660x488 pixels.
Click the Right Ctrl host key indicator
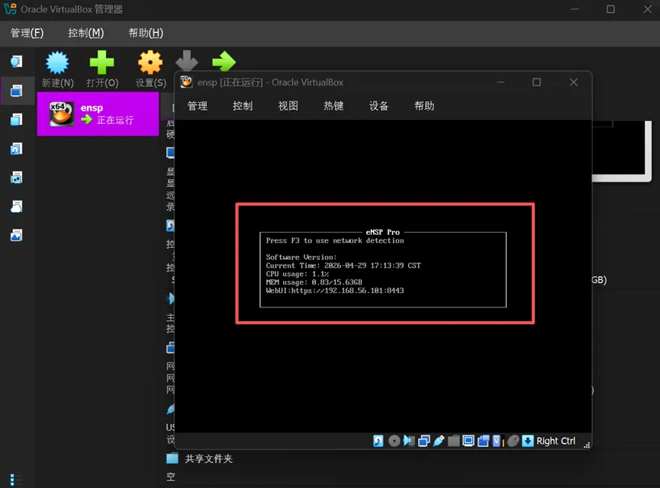(555, 441)
